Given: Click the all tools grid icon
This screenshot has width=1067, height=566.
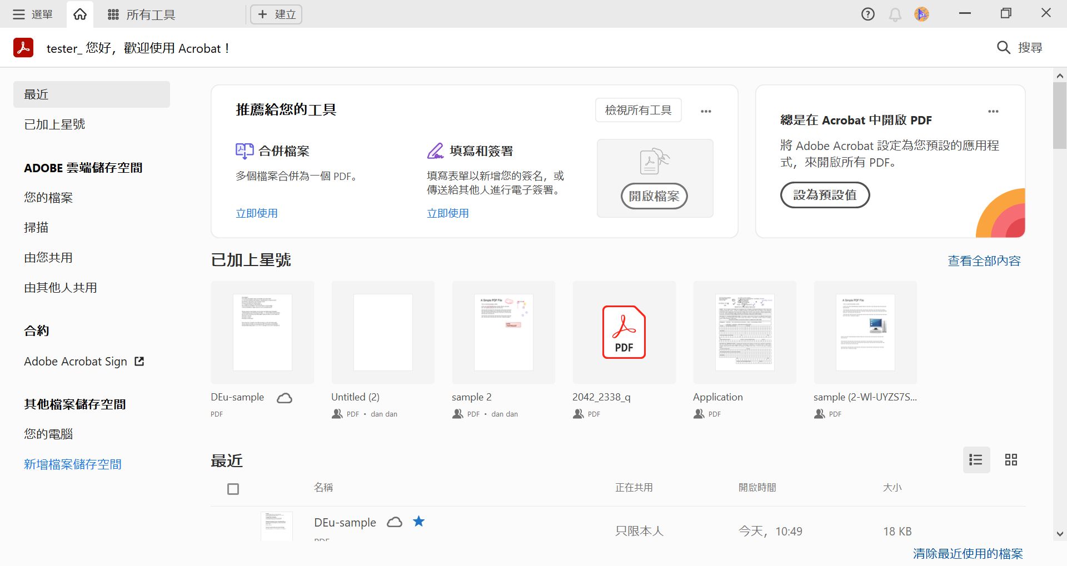Looking at the screenshot, I should [113, 14].
